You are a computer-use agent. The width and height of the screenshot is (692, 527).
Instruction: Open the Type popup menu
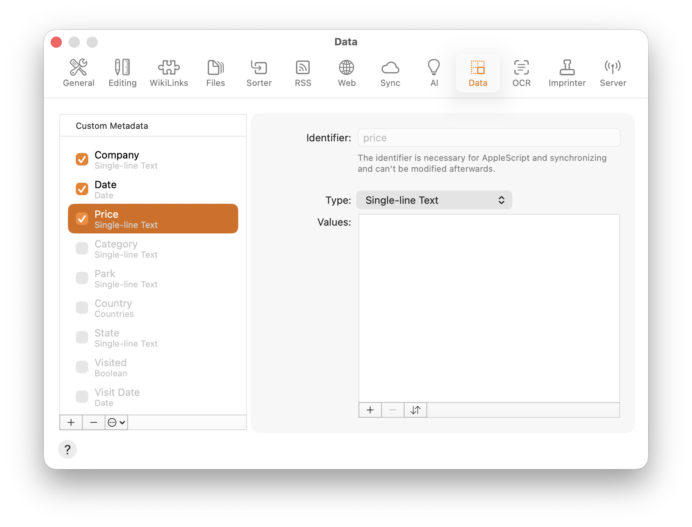[x=434, y=200]
